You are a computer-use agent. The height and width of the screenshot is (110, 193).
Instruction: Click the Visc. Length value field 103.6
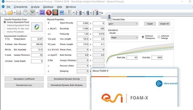82,39
